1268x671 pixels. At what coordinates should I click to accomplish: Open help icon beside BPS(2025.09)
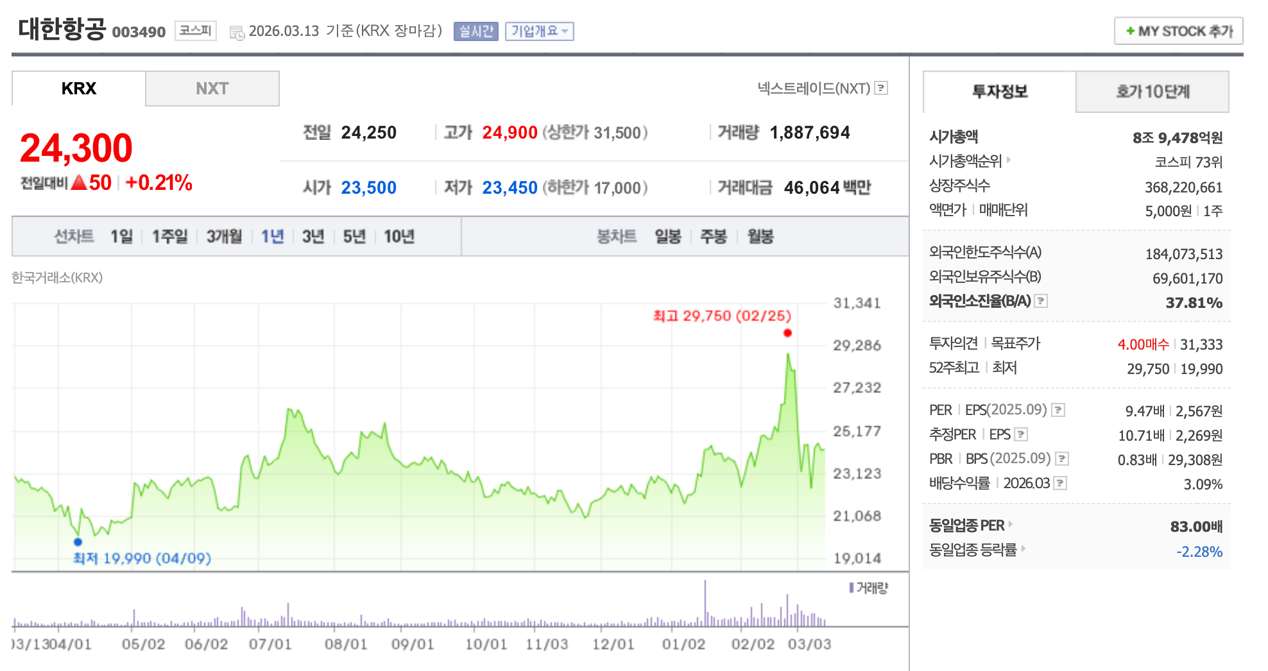coord(1062,458)
